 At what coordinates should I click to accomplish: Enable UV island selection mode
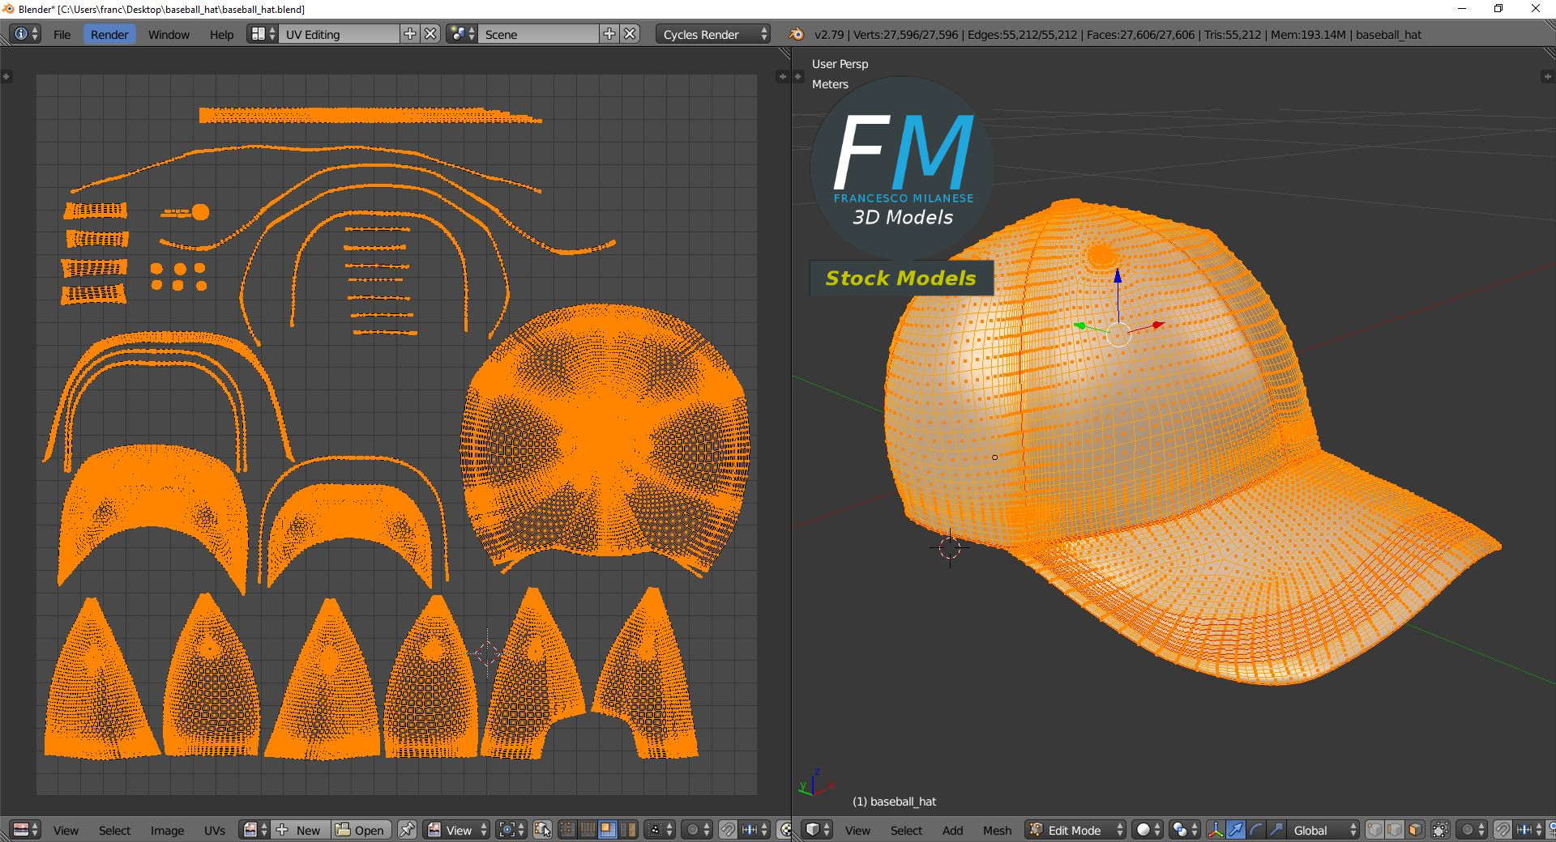click(628, 830)
